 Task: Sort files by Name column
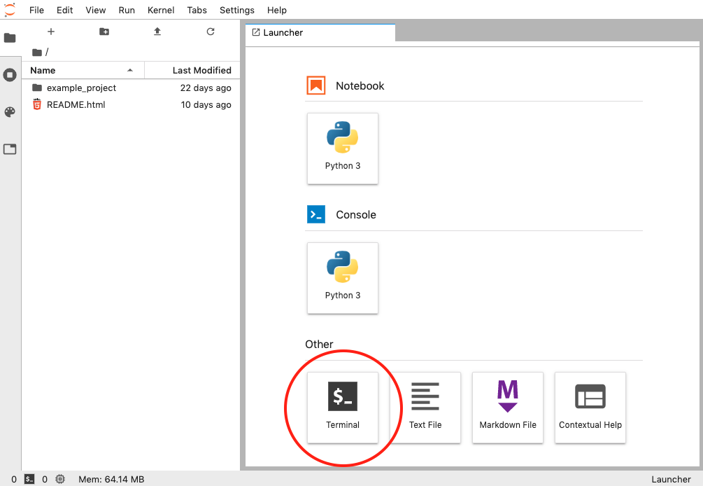[x=77, y=70]
